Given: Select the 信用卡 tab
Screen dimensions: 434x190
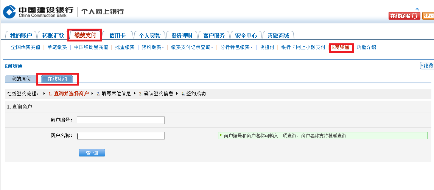Looking at the screenshot, I should 117,35.
